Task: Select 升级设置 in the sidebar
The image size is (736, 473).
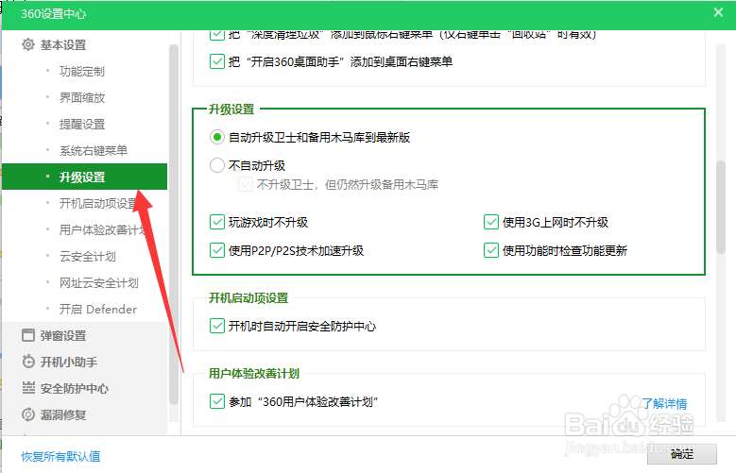Action: click(84, 177)
